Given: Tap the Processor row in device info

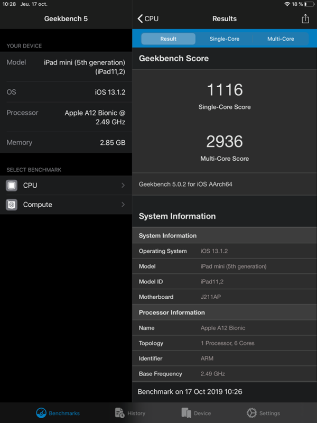Looking at the screenshot, I should click(66, 117).
